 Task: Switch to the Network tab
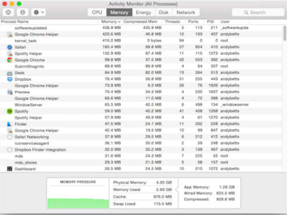(x=186, y=12)
